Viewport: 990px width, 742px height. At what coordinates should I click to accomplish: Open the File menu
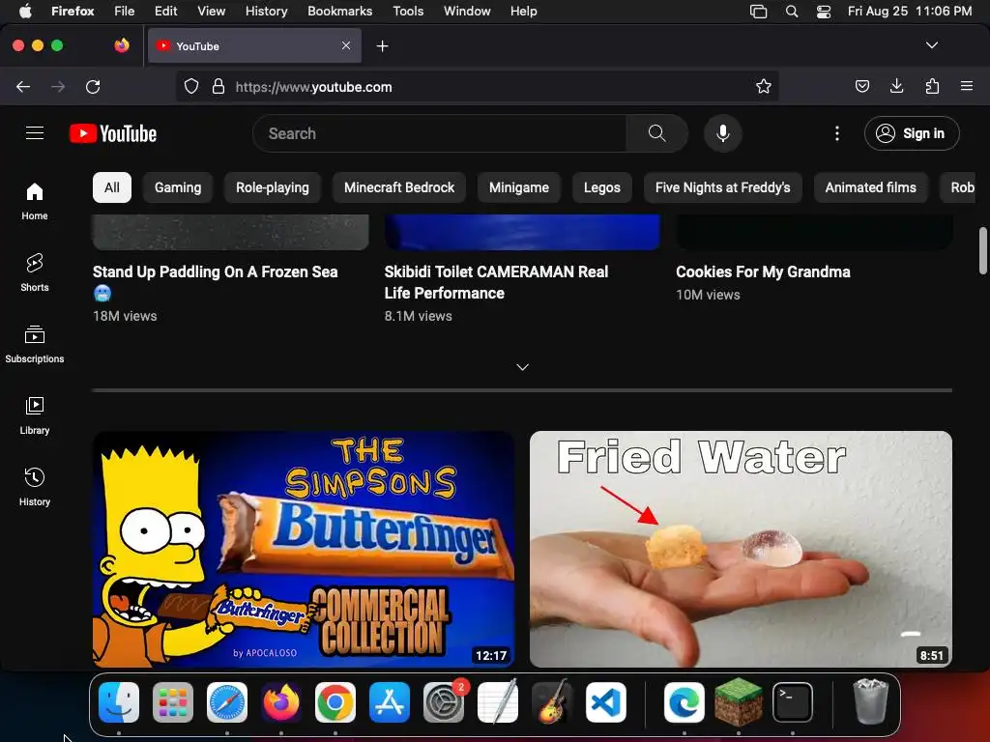point(125,12)
